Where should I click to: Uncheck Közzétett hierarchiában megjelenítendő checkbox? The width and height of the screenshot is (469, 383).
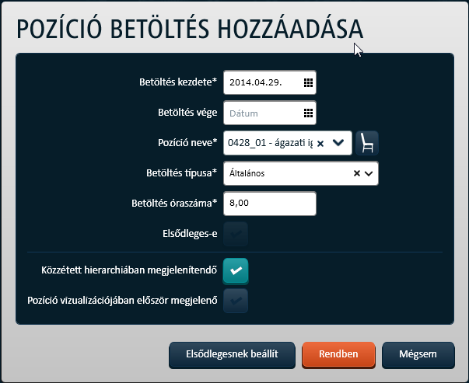coord(236,270)
